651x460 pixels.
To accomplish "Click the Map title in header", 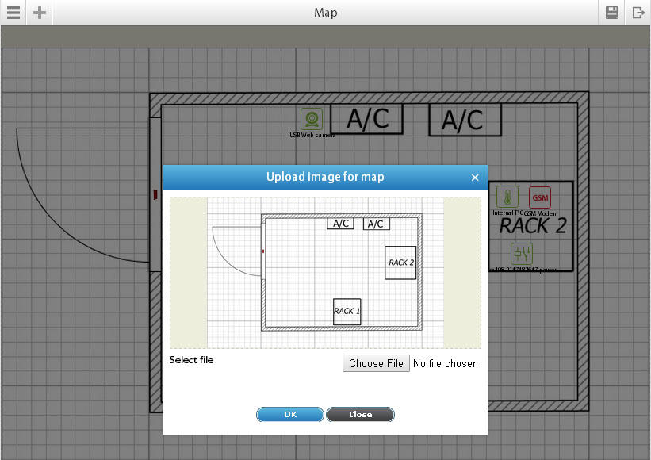I will point(325,13).
